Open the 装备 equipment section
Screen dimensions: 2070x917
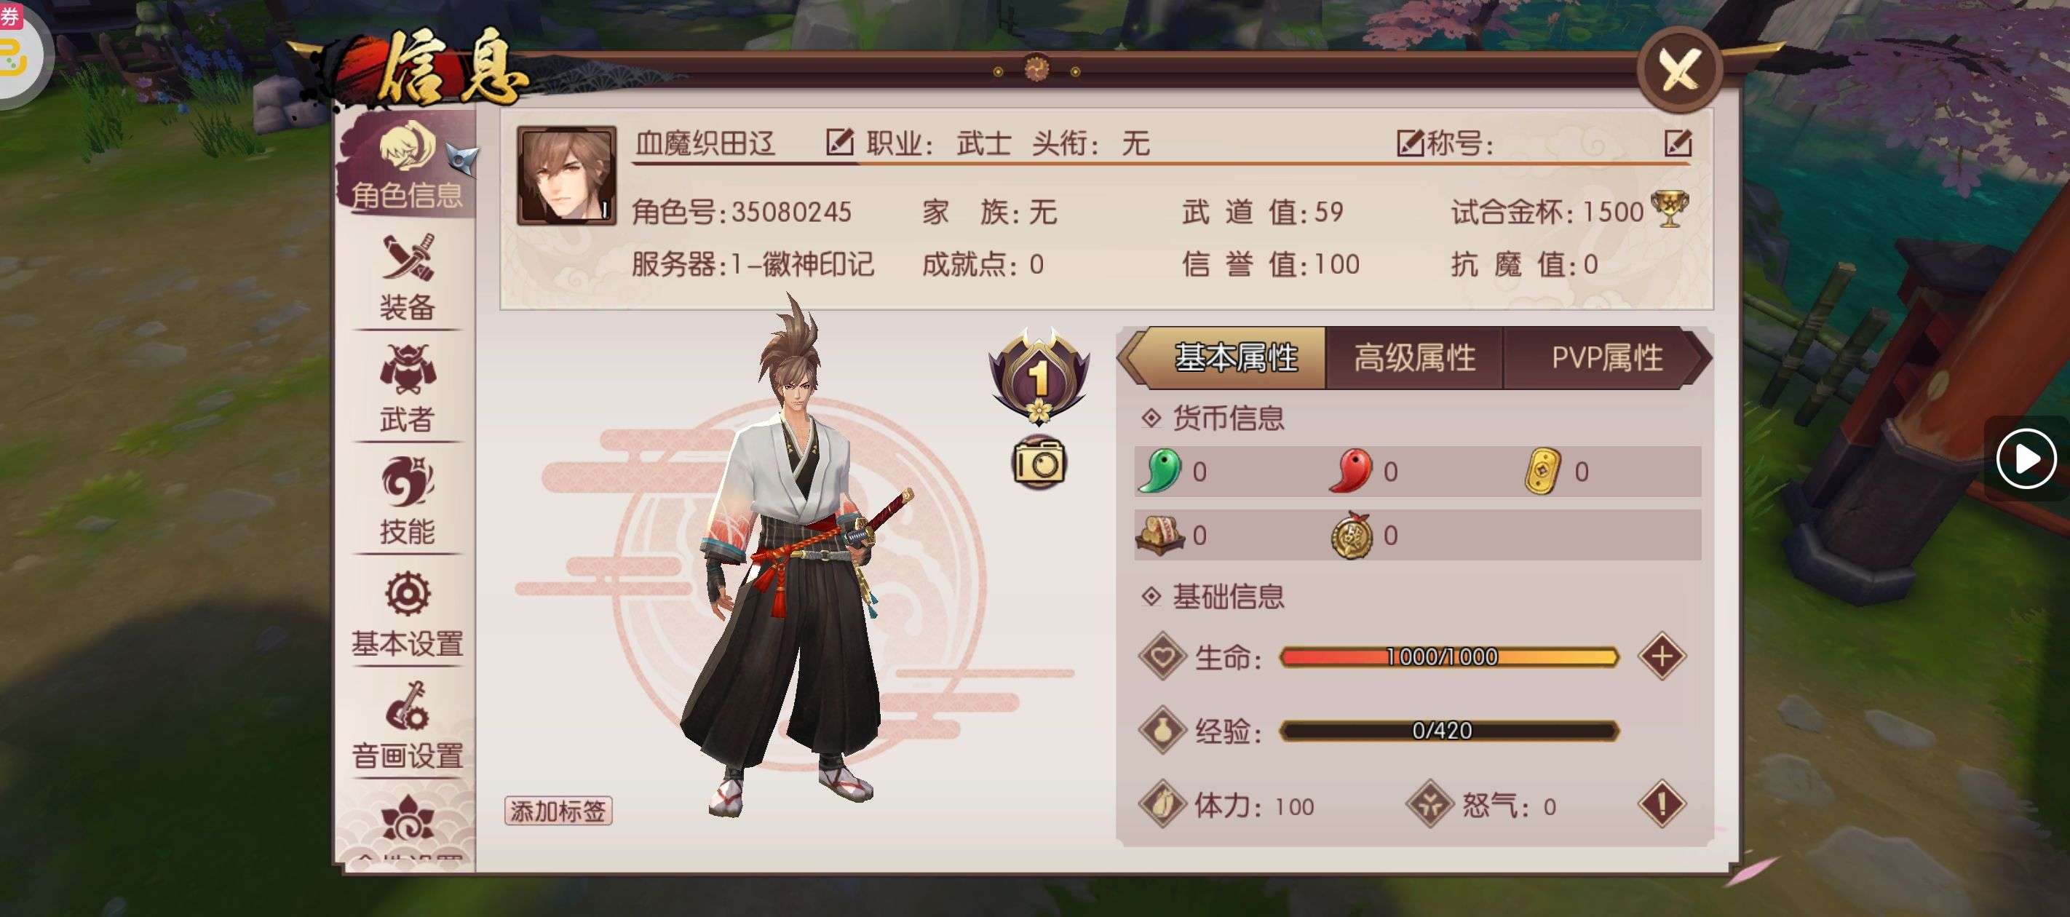coord(408,277)
